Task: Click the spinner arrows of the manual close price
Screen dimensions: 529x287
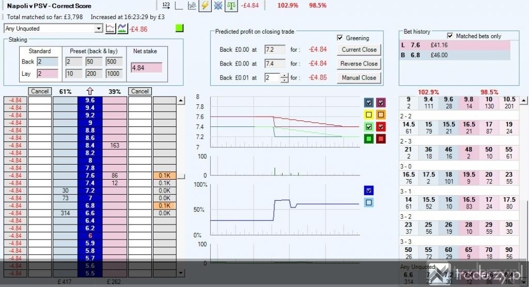Action: coord(285,77)
